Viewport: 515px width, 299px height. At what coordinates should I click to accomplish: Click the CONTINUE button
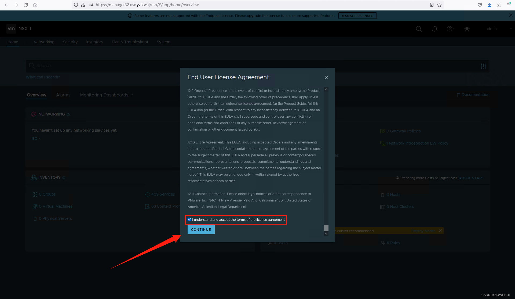click(201, 229)
